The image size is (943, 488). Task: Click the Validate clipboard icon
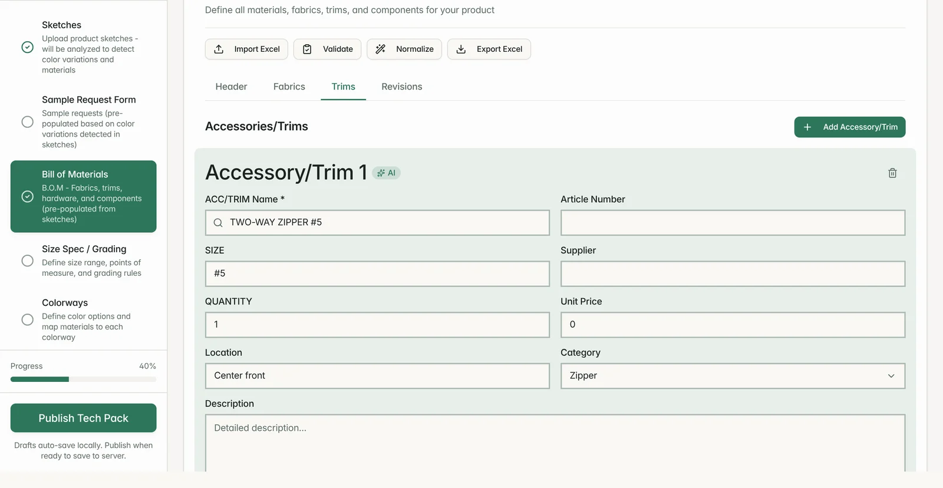tap(307, 49)
